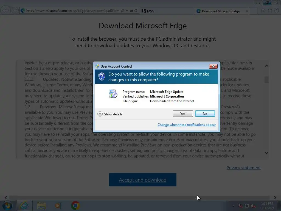Click No in User Account Control dialog
The height and width of the screenshot is (211, 281).
[205, 114]
